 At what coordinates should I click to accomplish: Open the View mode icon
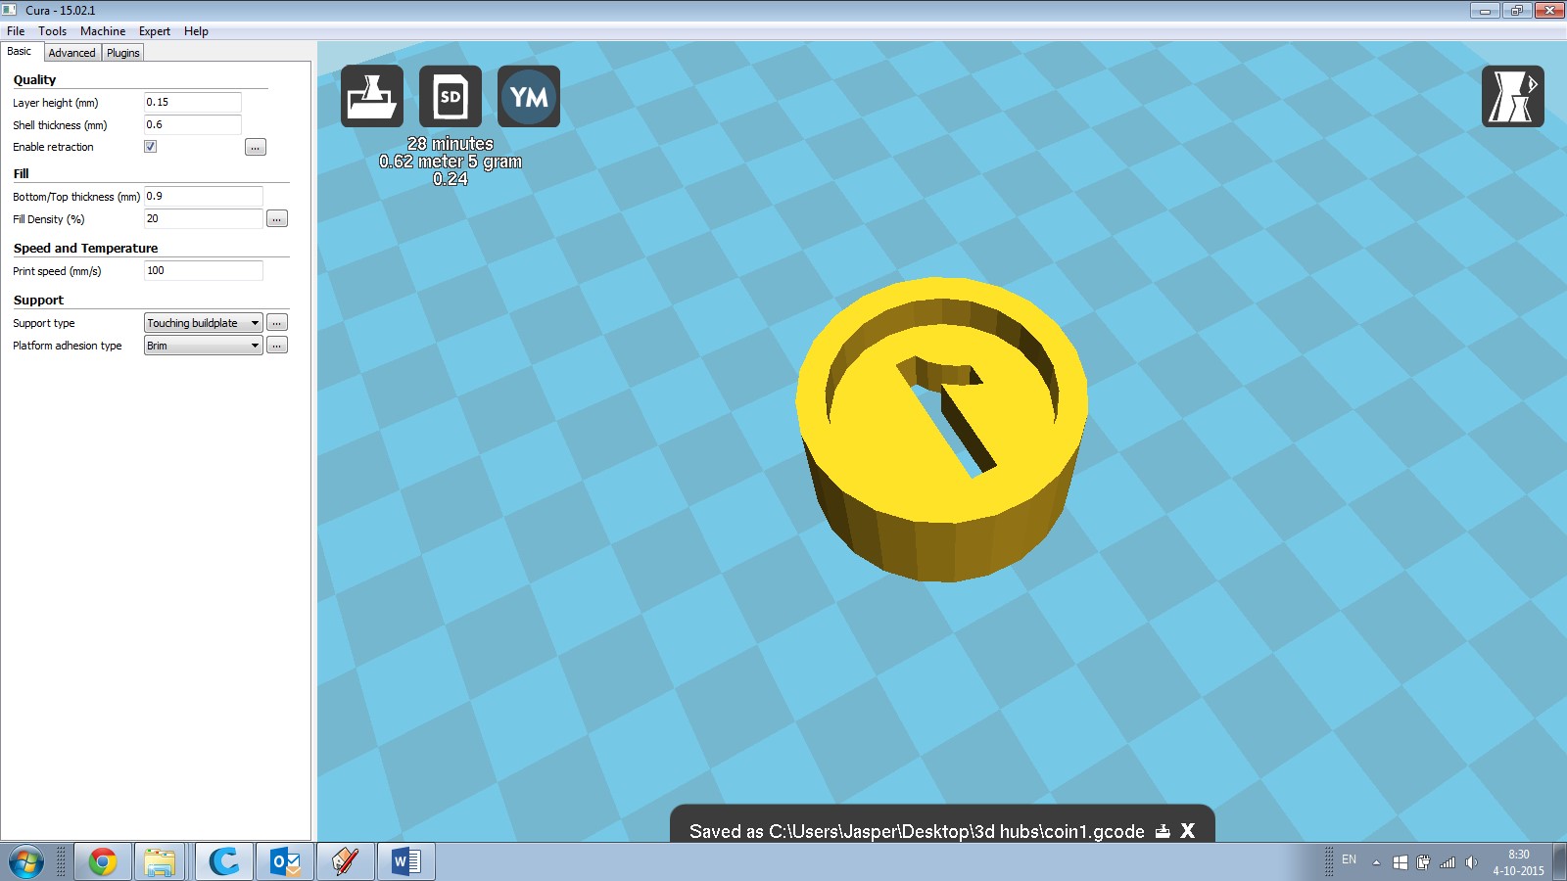pyautogui.click(x=1512, y=96)
